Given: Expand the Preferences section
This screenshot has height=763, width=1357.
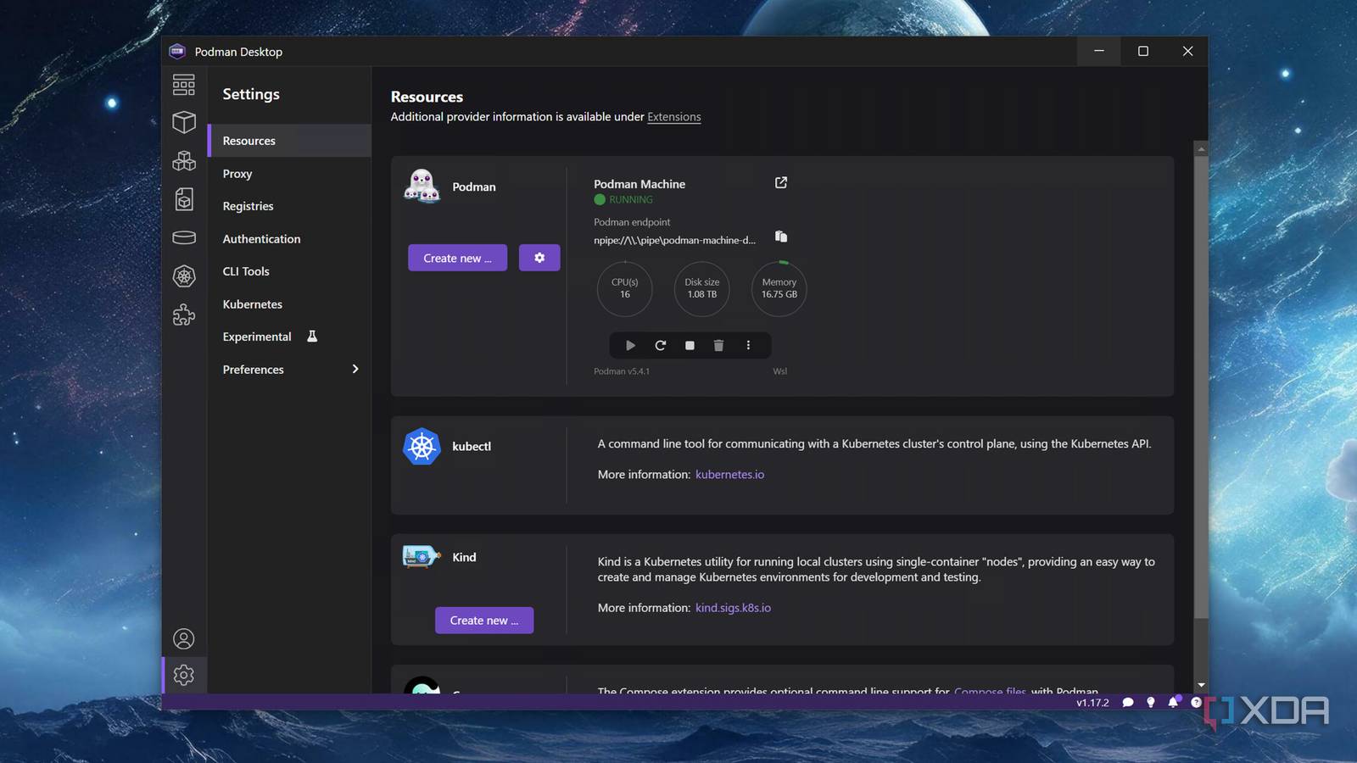Looking at the screenshot, I should (289, 369).
